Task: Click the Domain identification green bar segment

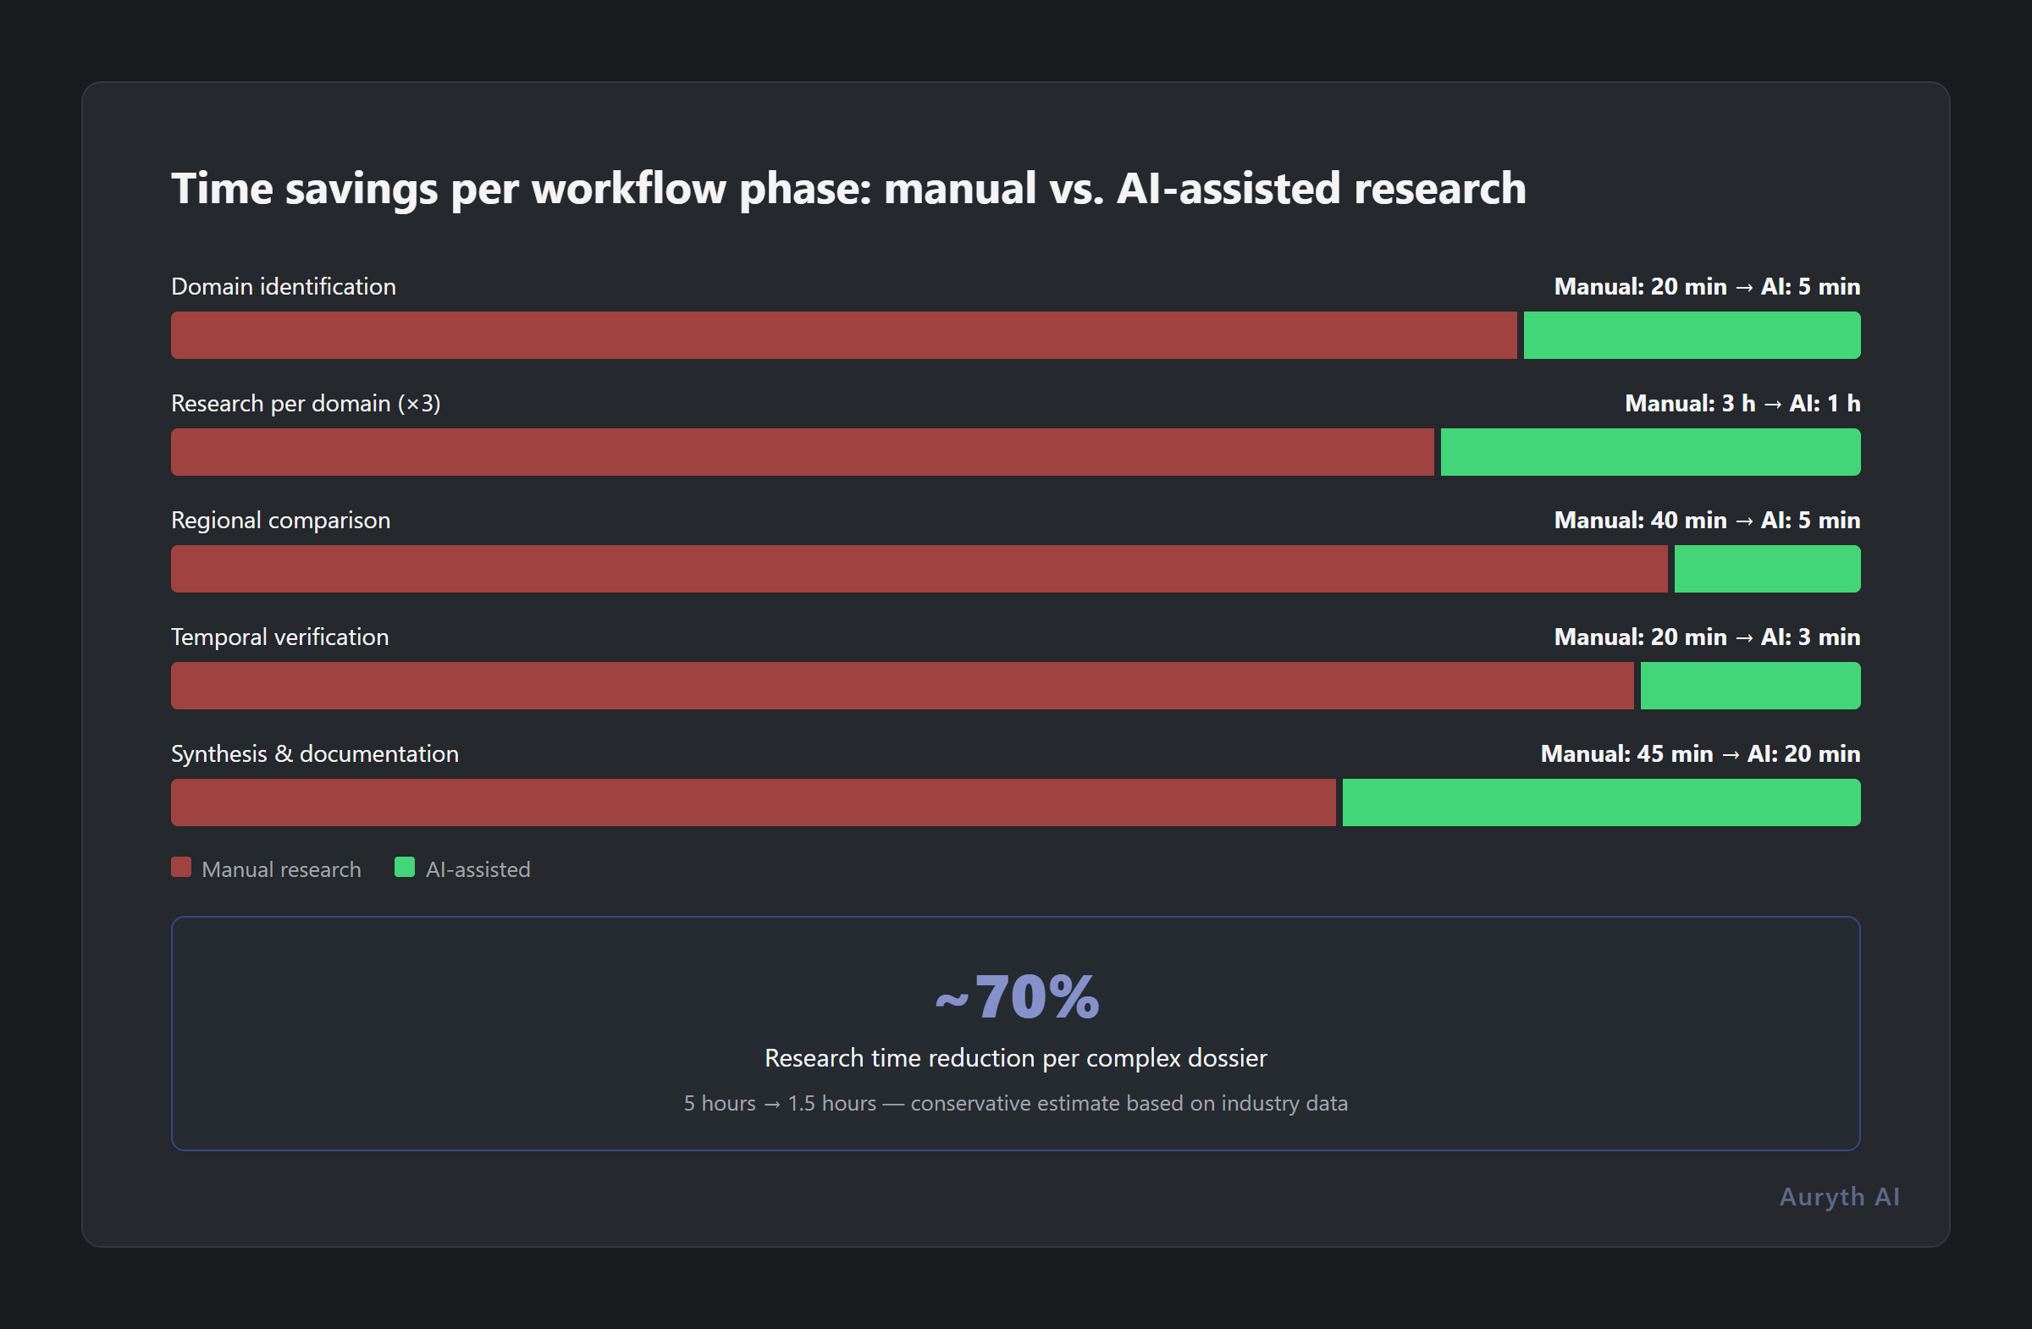Action: (1692, 335)
